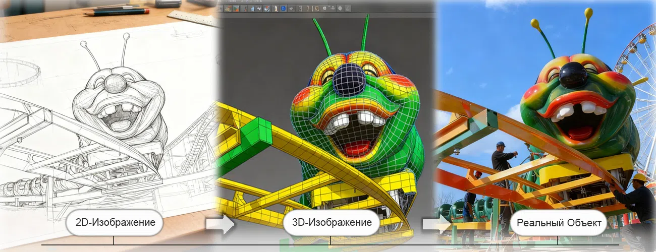The width and height of the screenshot is (656, 252).
Task: Click the orange S-shaped toolbar icon
Action: coord(316,9)
